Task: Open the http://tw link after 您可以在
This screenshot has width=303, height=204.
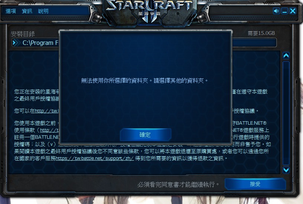Action: (x=47, y=111)
